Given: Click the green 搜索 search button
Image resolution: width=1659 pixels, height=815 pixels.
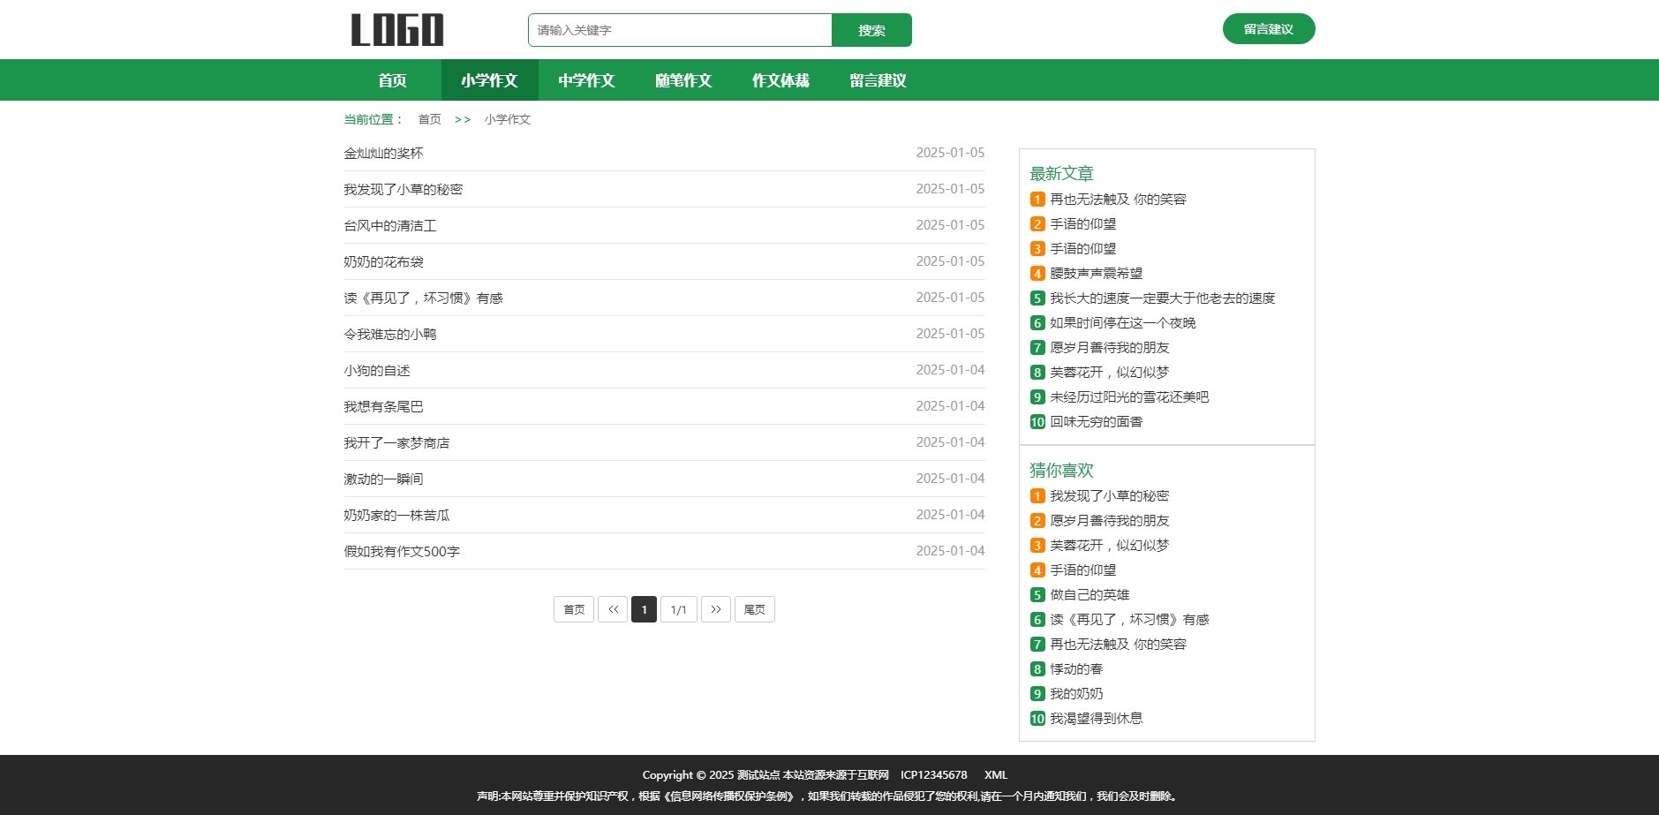Looking at the screenshot, I should point(871,30).
